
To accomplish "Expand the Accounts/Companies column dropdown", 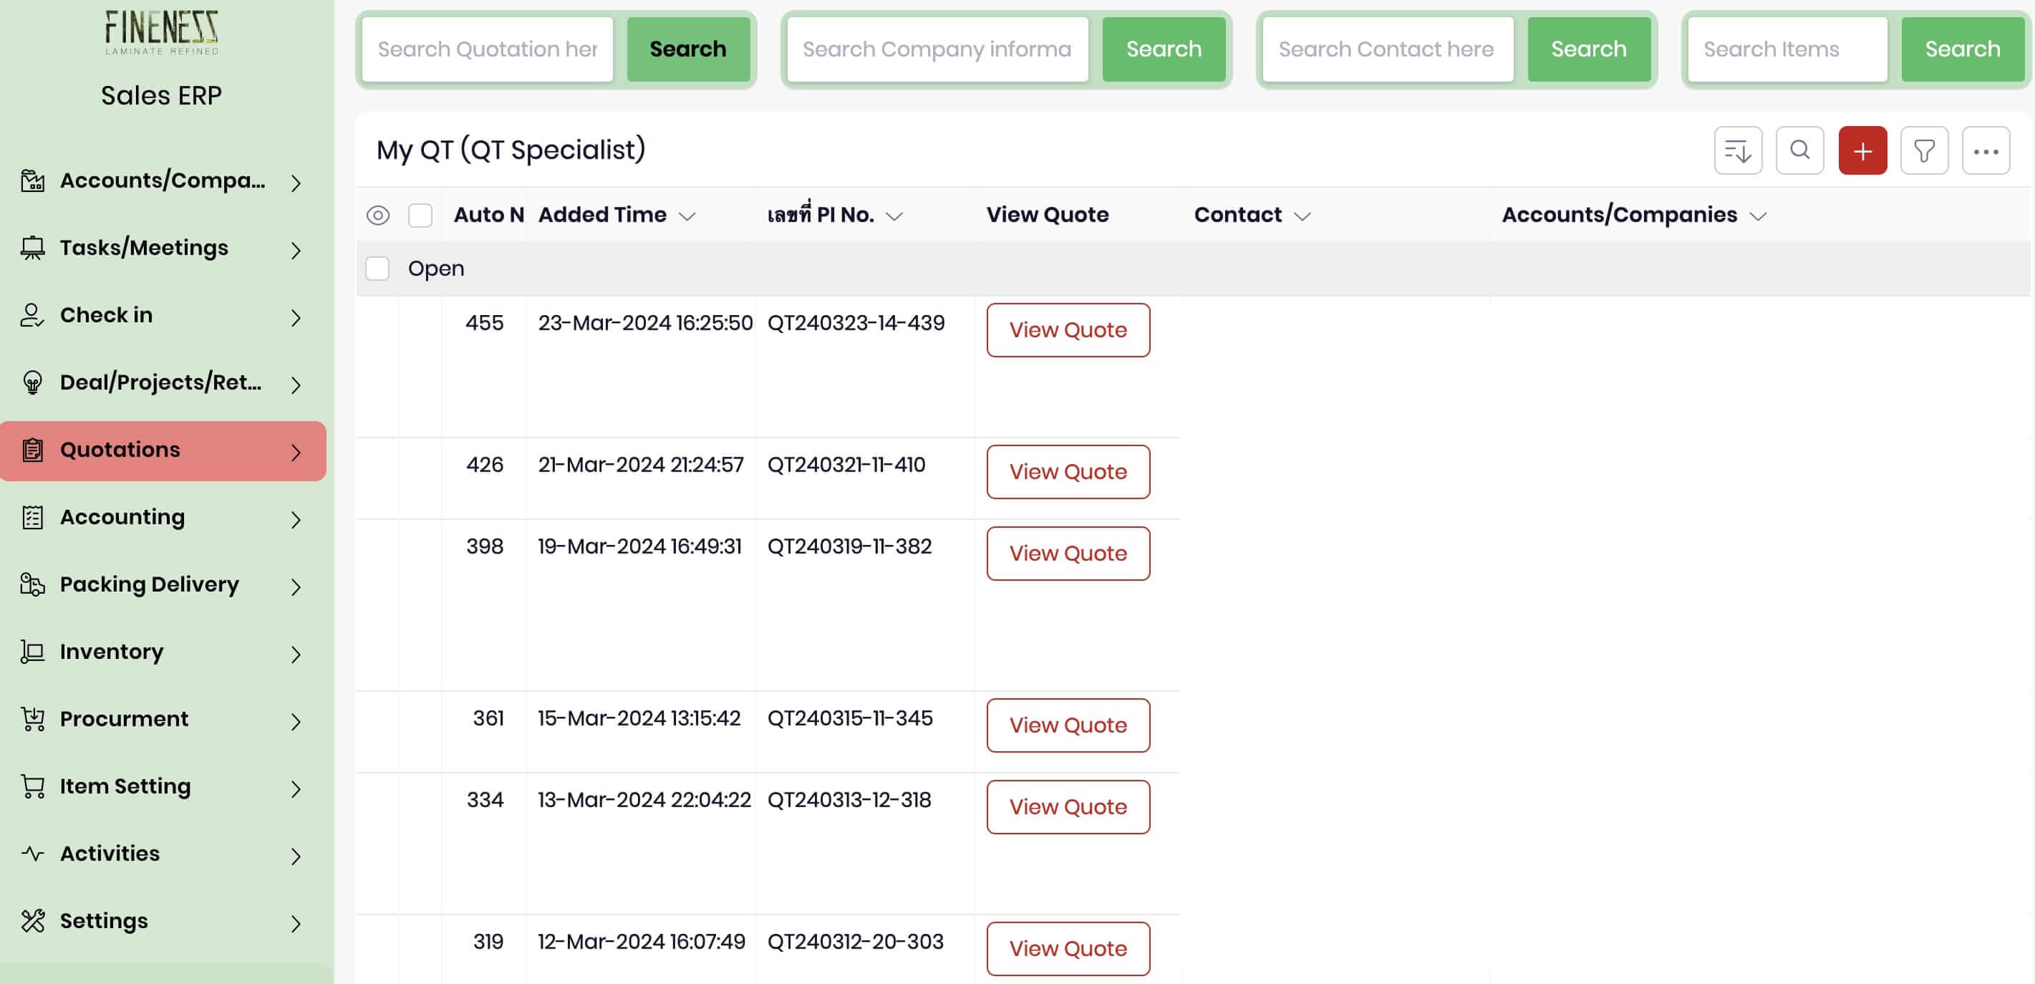I will [1757, 216].
